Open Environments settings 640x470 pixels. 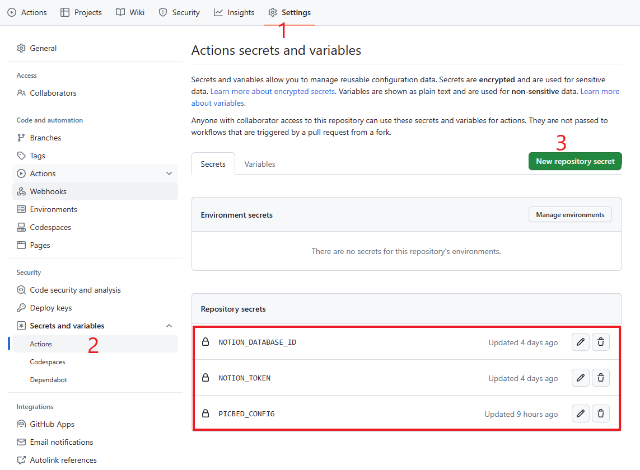coord(95,209)
